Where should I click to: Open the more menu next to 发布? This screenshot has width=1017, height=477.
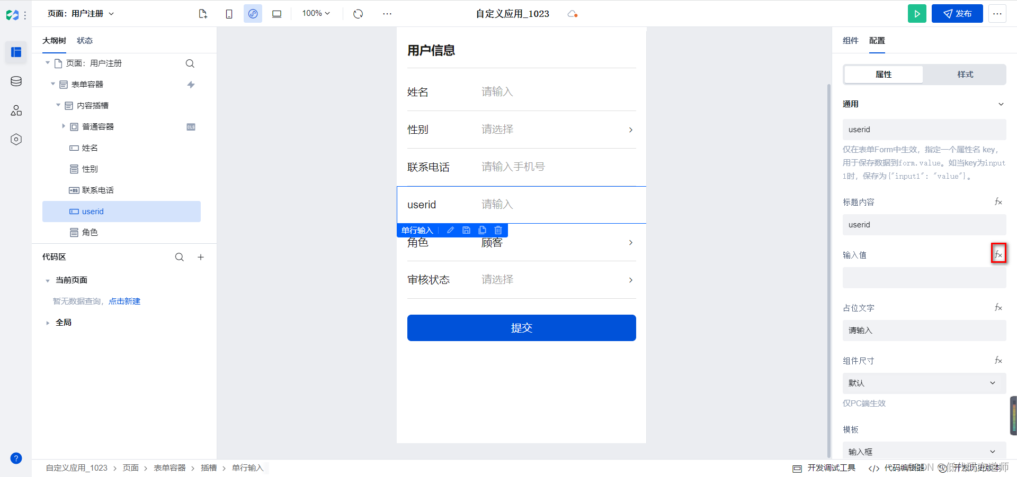997,14
